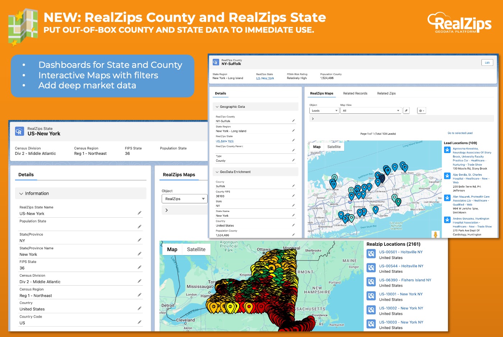Open the gear settings menu in RealZips Maps

pyautogui.click(x=421, y=111)
